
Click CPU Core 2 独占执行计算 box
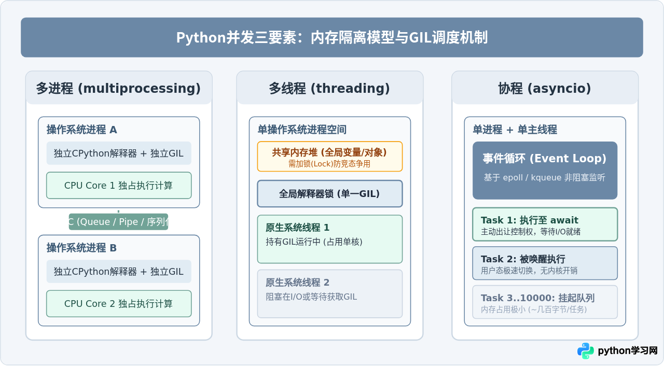click(x=119, y=304)
